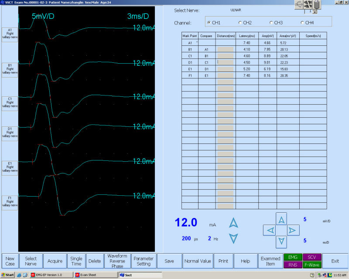Click the B1 amplitude value 7.95
Viewport: 349px width, 279px height.
(267, 49)
